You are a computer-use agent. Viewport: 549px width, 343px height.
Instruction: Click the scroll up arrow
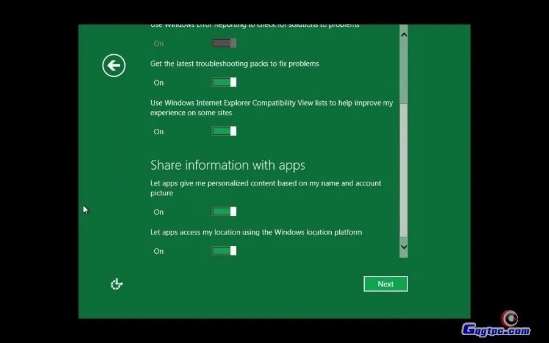click(x=403, y=35)
